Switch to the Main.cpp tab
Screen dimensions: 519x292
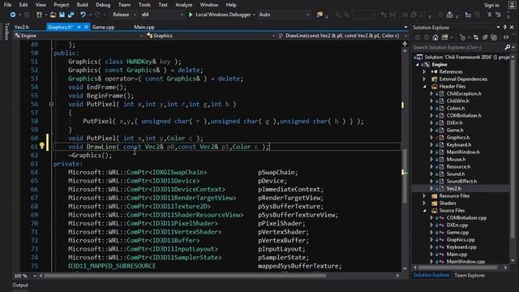click(144, 27)
